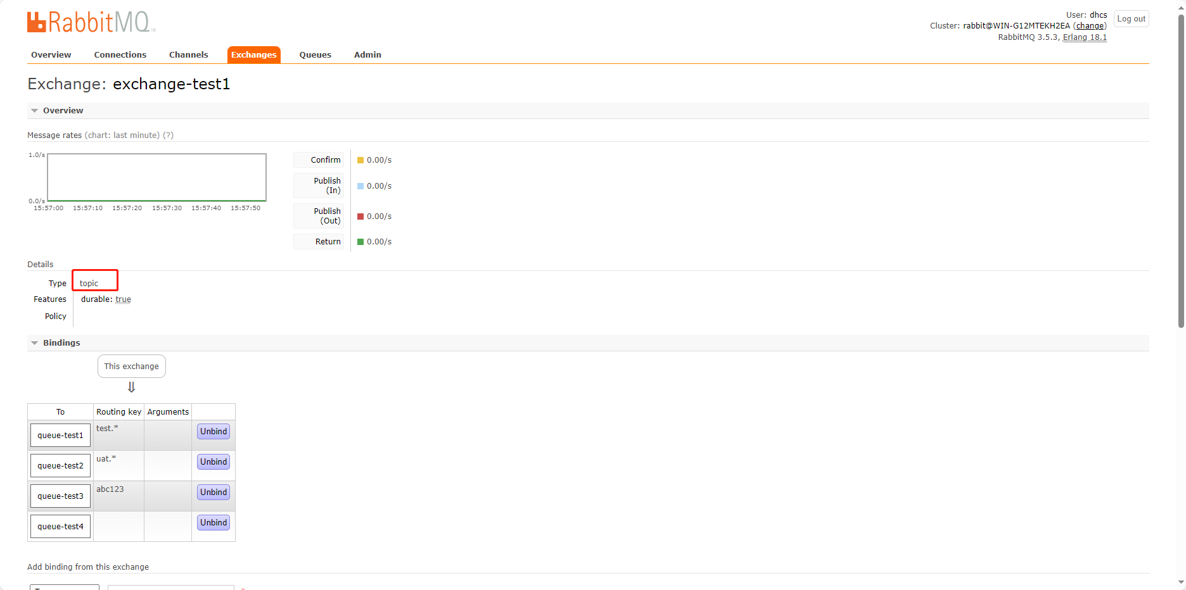1186x590 pixels.
Task: Click the topic type value
Action: coord(89,284)
